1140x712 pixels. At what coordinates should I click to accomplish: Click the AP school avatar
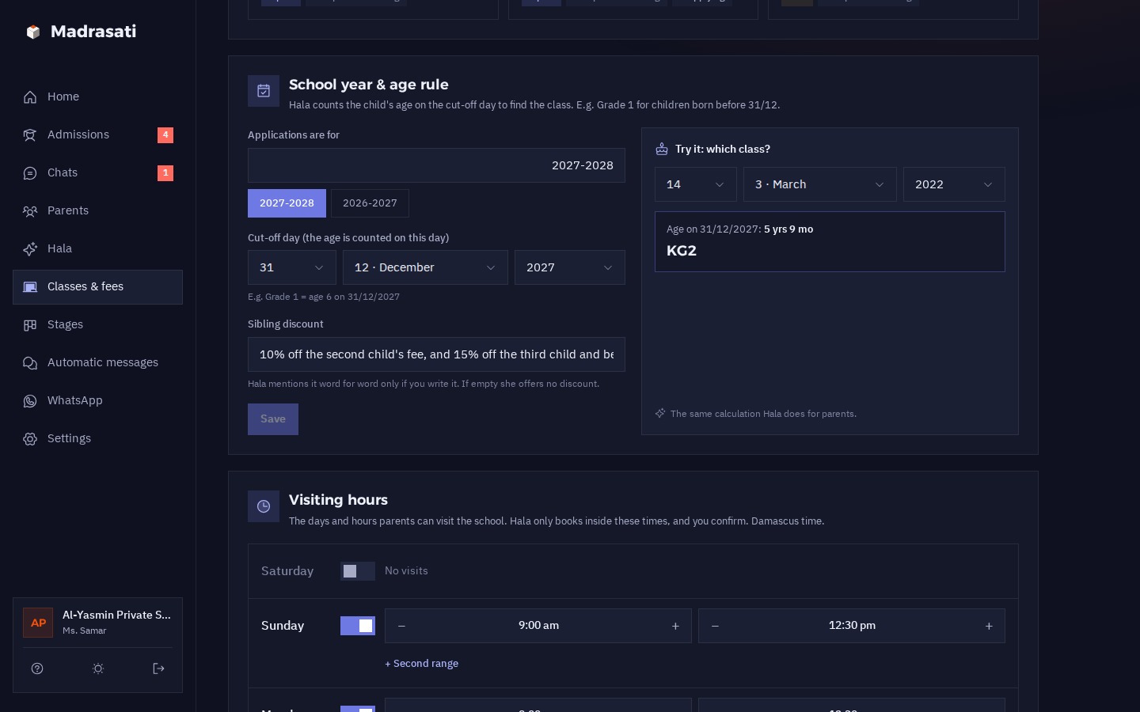[38, 623]
